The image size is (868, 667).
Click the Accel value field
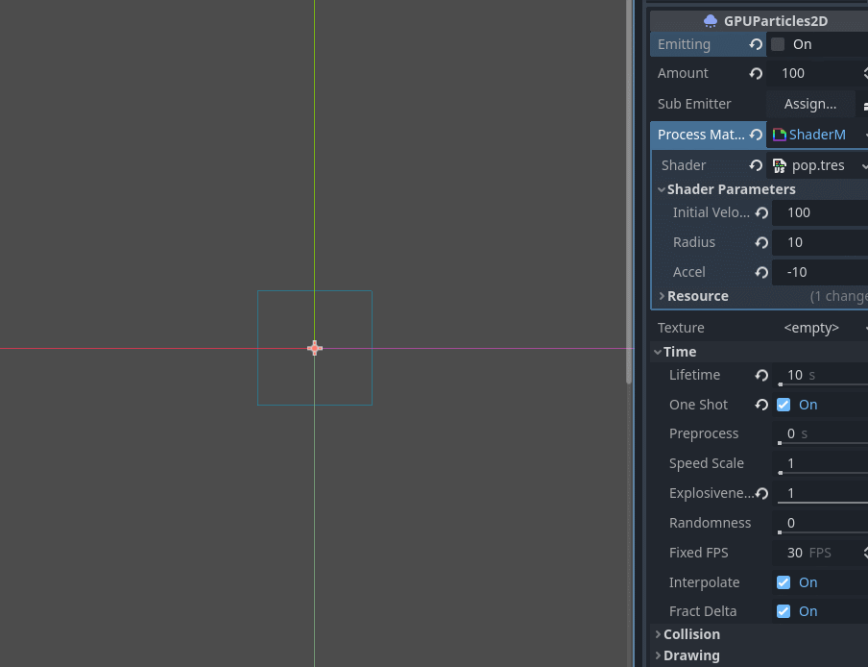coord(816,271)
